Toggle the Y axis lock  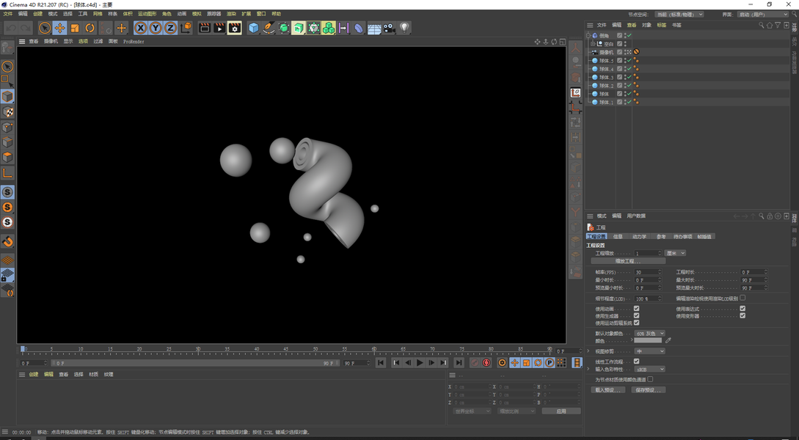(x=156, y=28)
